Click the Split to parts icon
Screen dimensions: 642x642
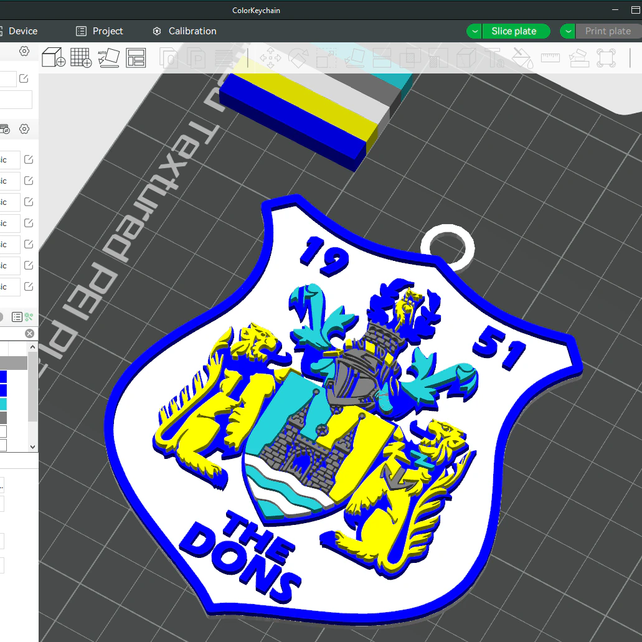click(x=196, y=58)
